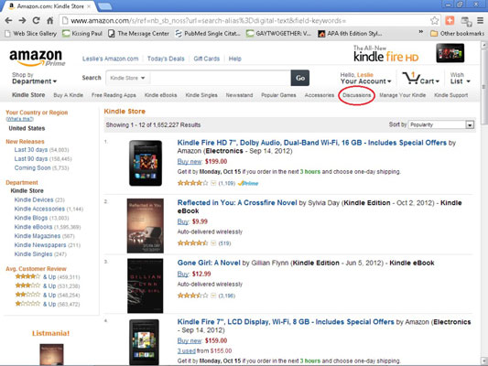This screenshot has width=488, height=366.
Task: Click inside the Amazon search text field
Action: pyautogui.click(x=221, y=78)
